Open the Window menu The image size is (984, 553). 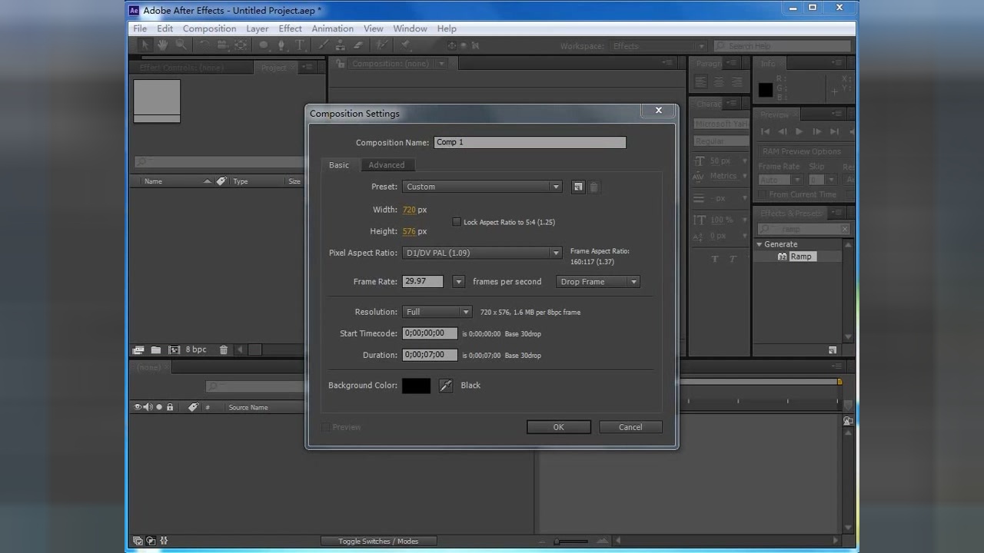pos(410,28)
